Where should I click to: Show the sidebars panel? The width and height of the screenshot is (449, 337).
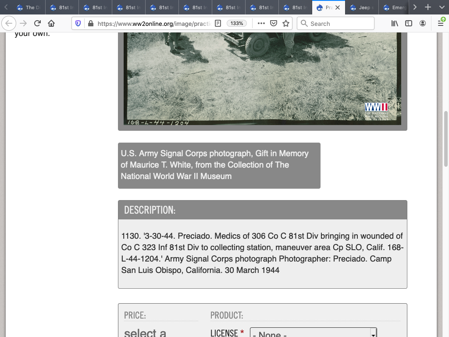pyautogui.click(x=409, y=23)
